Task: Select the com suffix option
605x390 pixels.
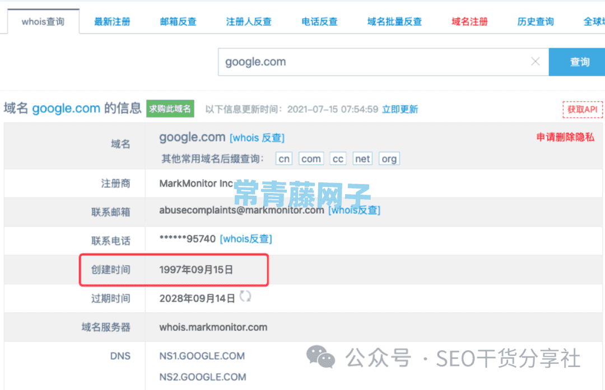Action: [311, 159]
